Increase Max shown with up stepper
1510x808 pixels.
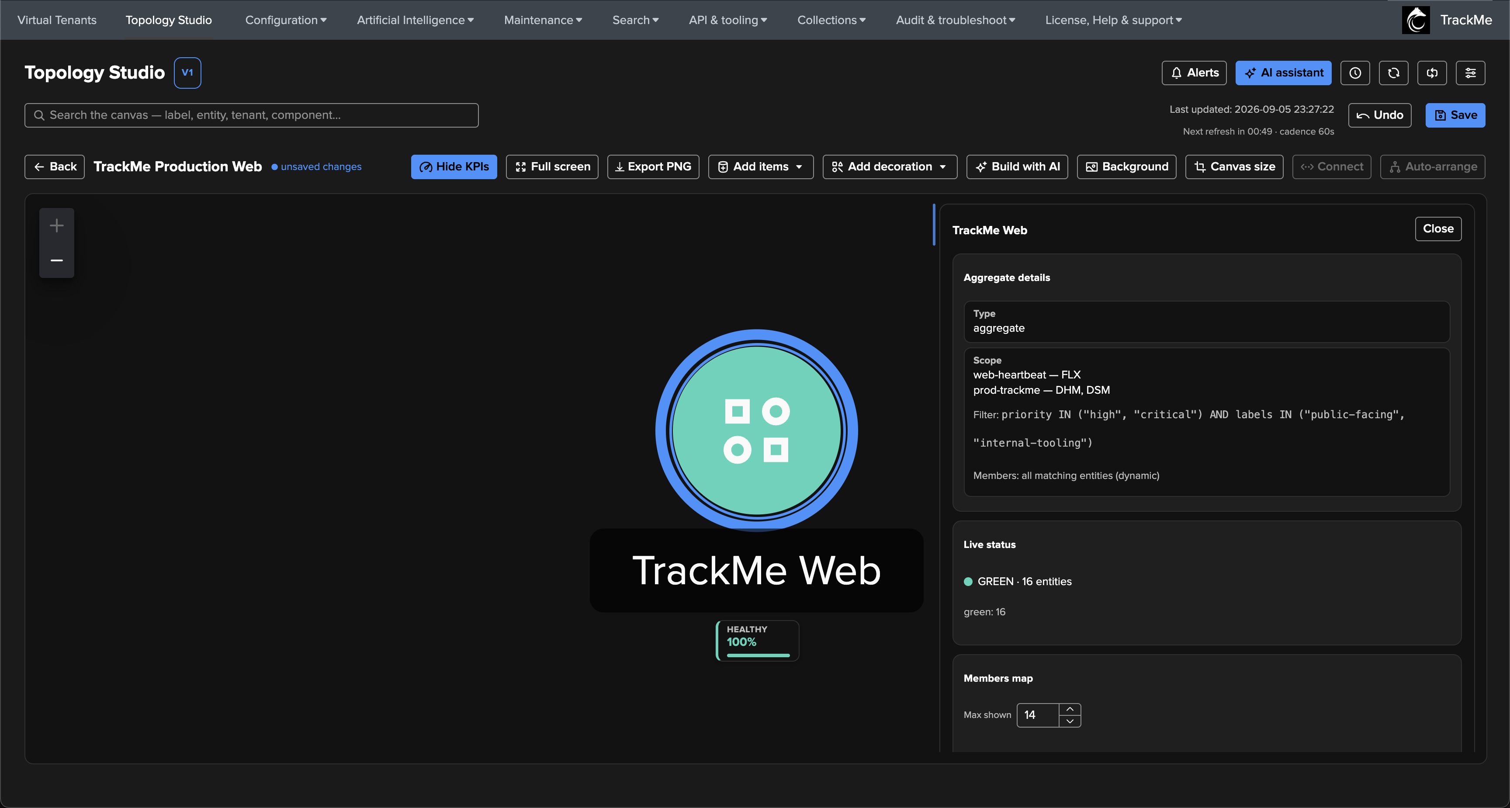[x=1070, y=709]
